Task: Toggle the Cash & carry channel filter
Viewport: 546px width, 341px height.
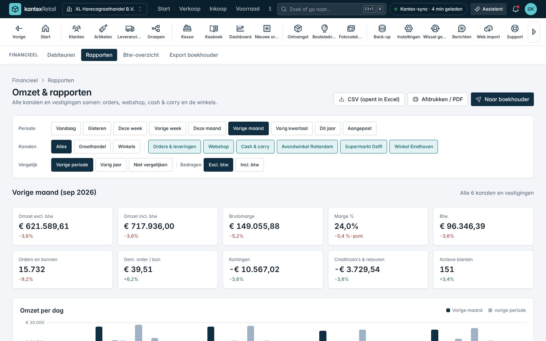Action: 255,147
